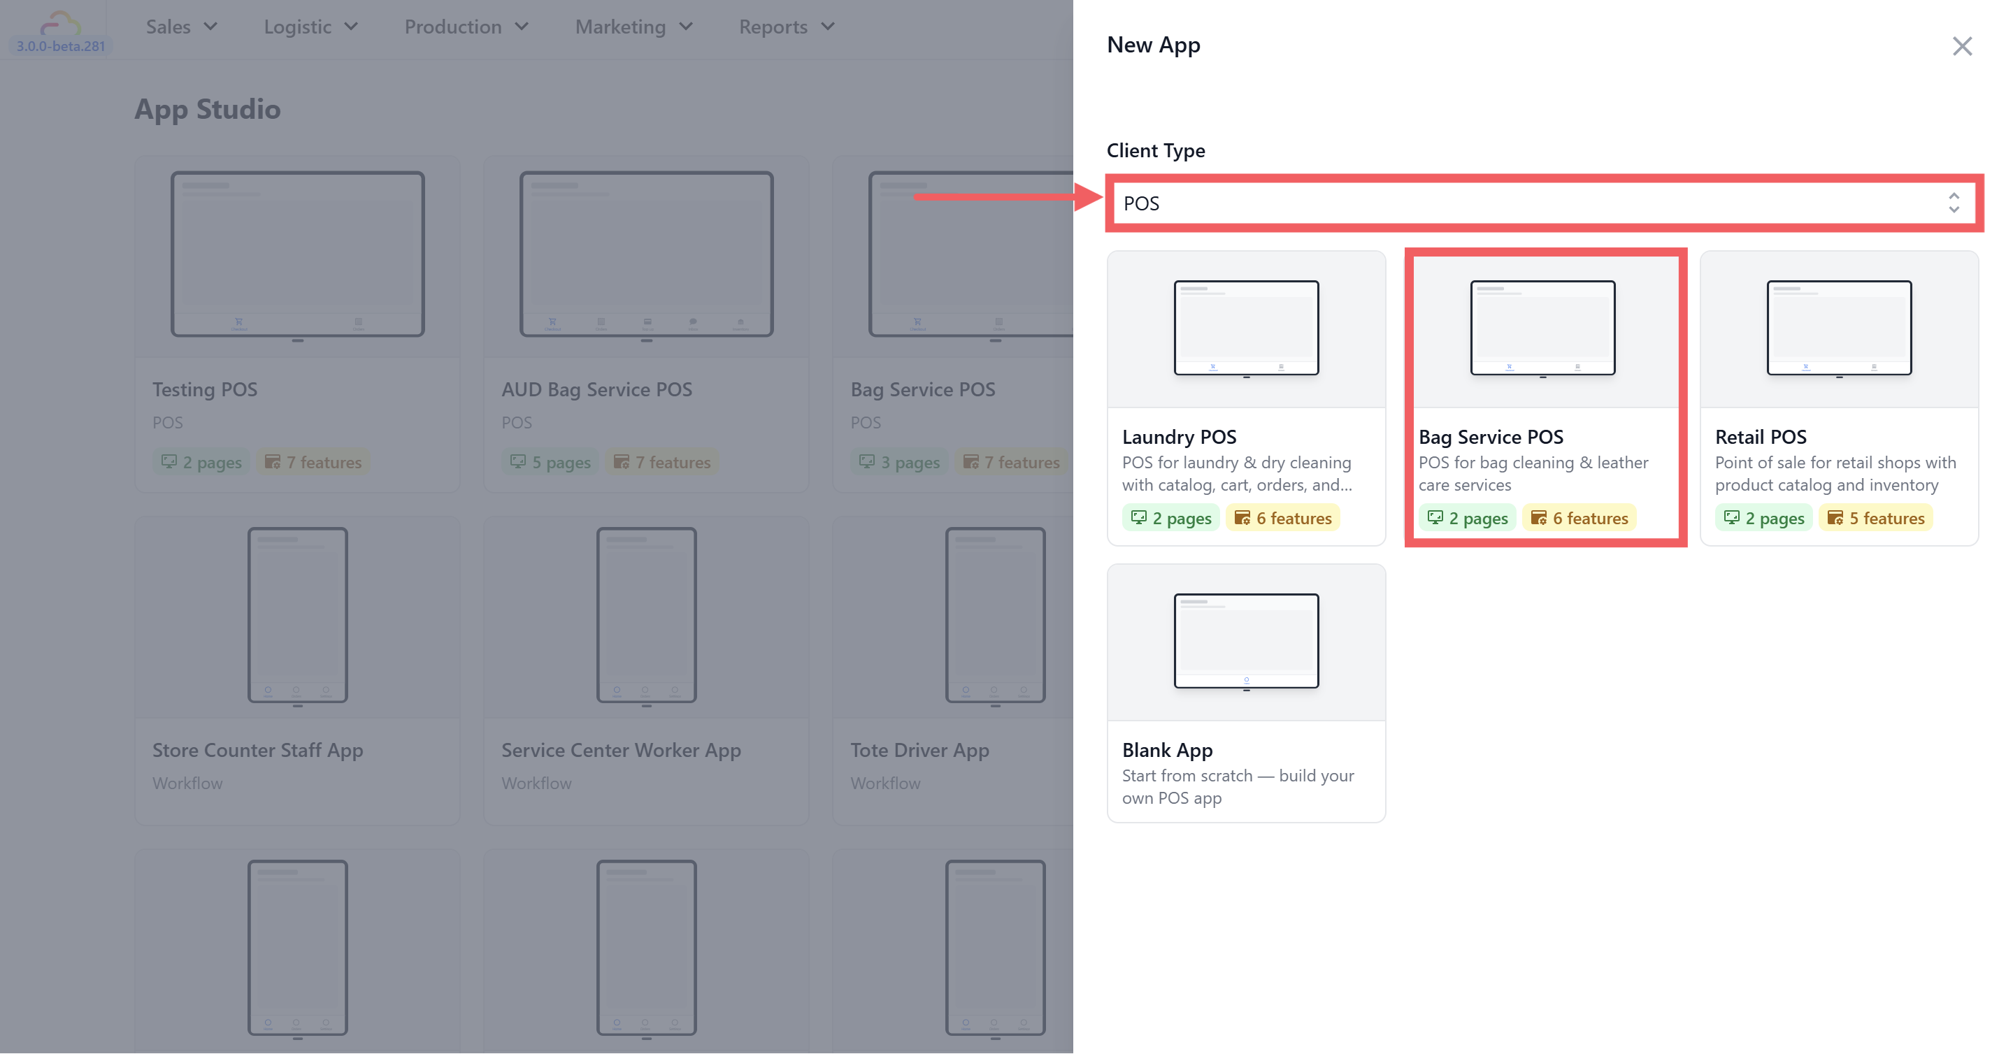Click pages icon on Retail POS card

[1731, 517]
